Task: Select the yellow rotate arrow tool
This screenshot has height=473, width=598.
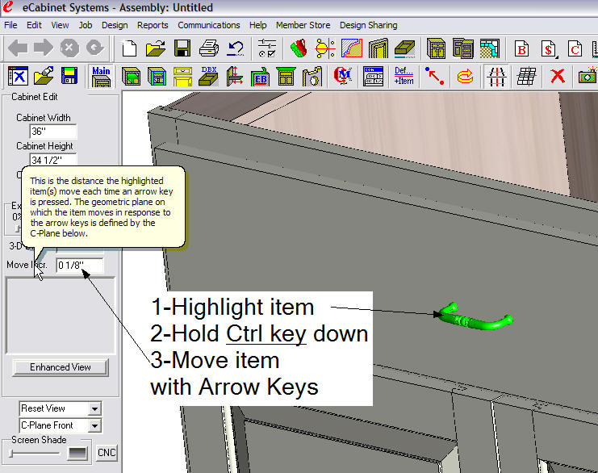Action: click(x=465, y=76)
